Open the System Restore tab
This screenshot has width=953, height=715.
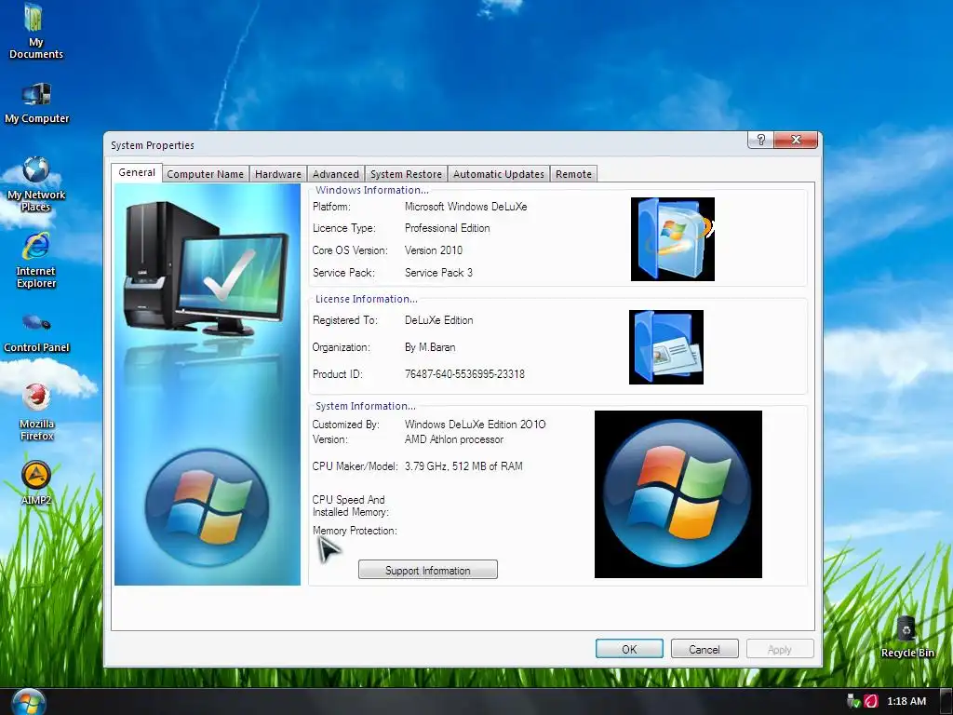[x=406, y=174]
